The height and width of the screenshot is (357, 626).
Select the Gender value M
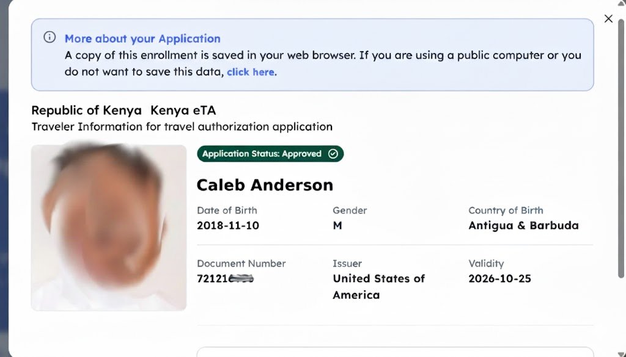tap(336, 225)
